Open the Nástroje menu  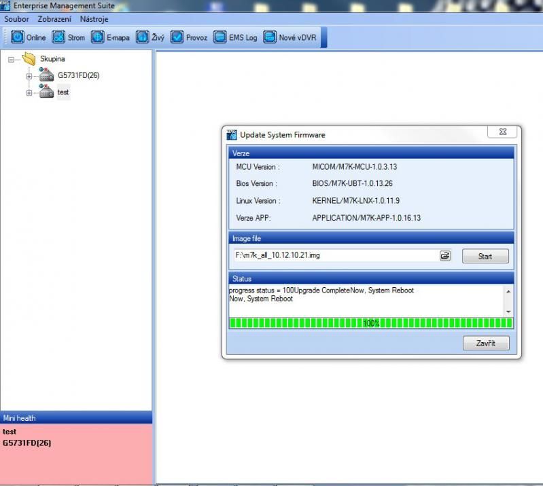94,19
